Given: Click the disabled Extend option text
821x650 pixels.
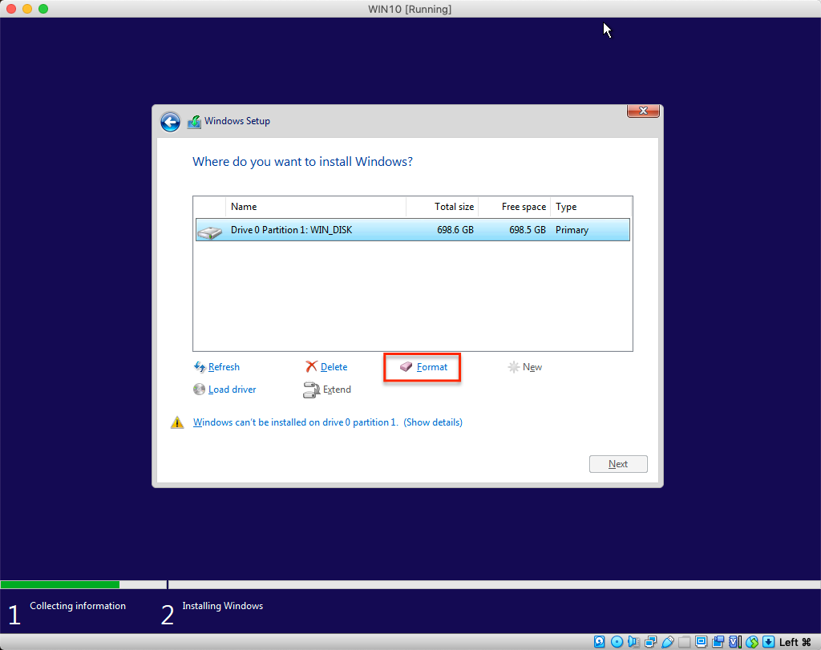Looking at the screenshot, I should click(x=337, y=390).
